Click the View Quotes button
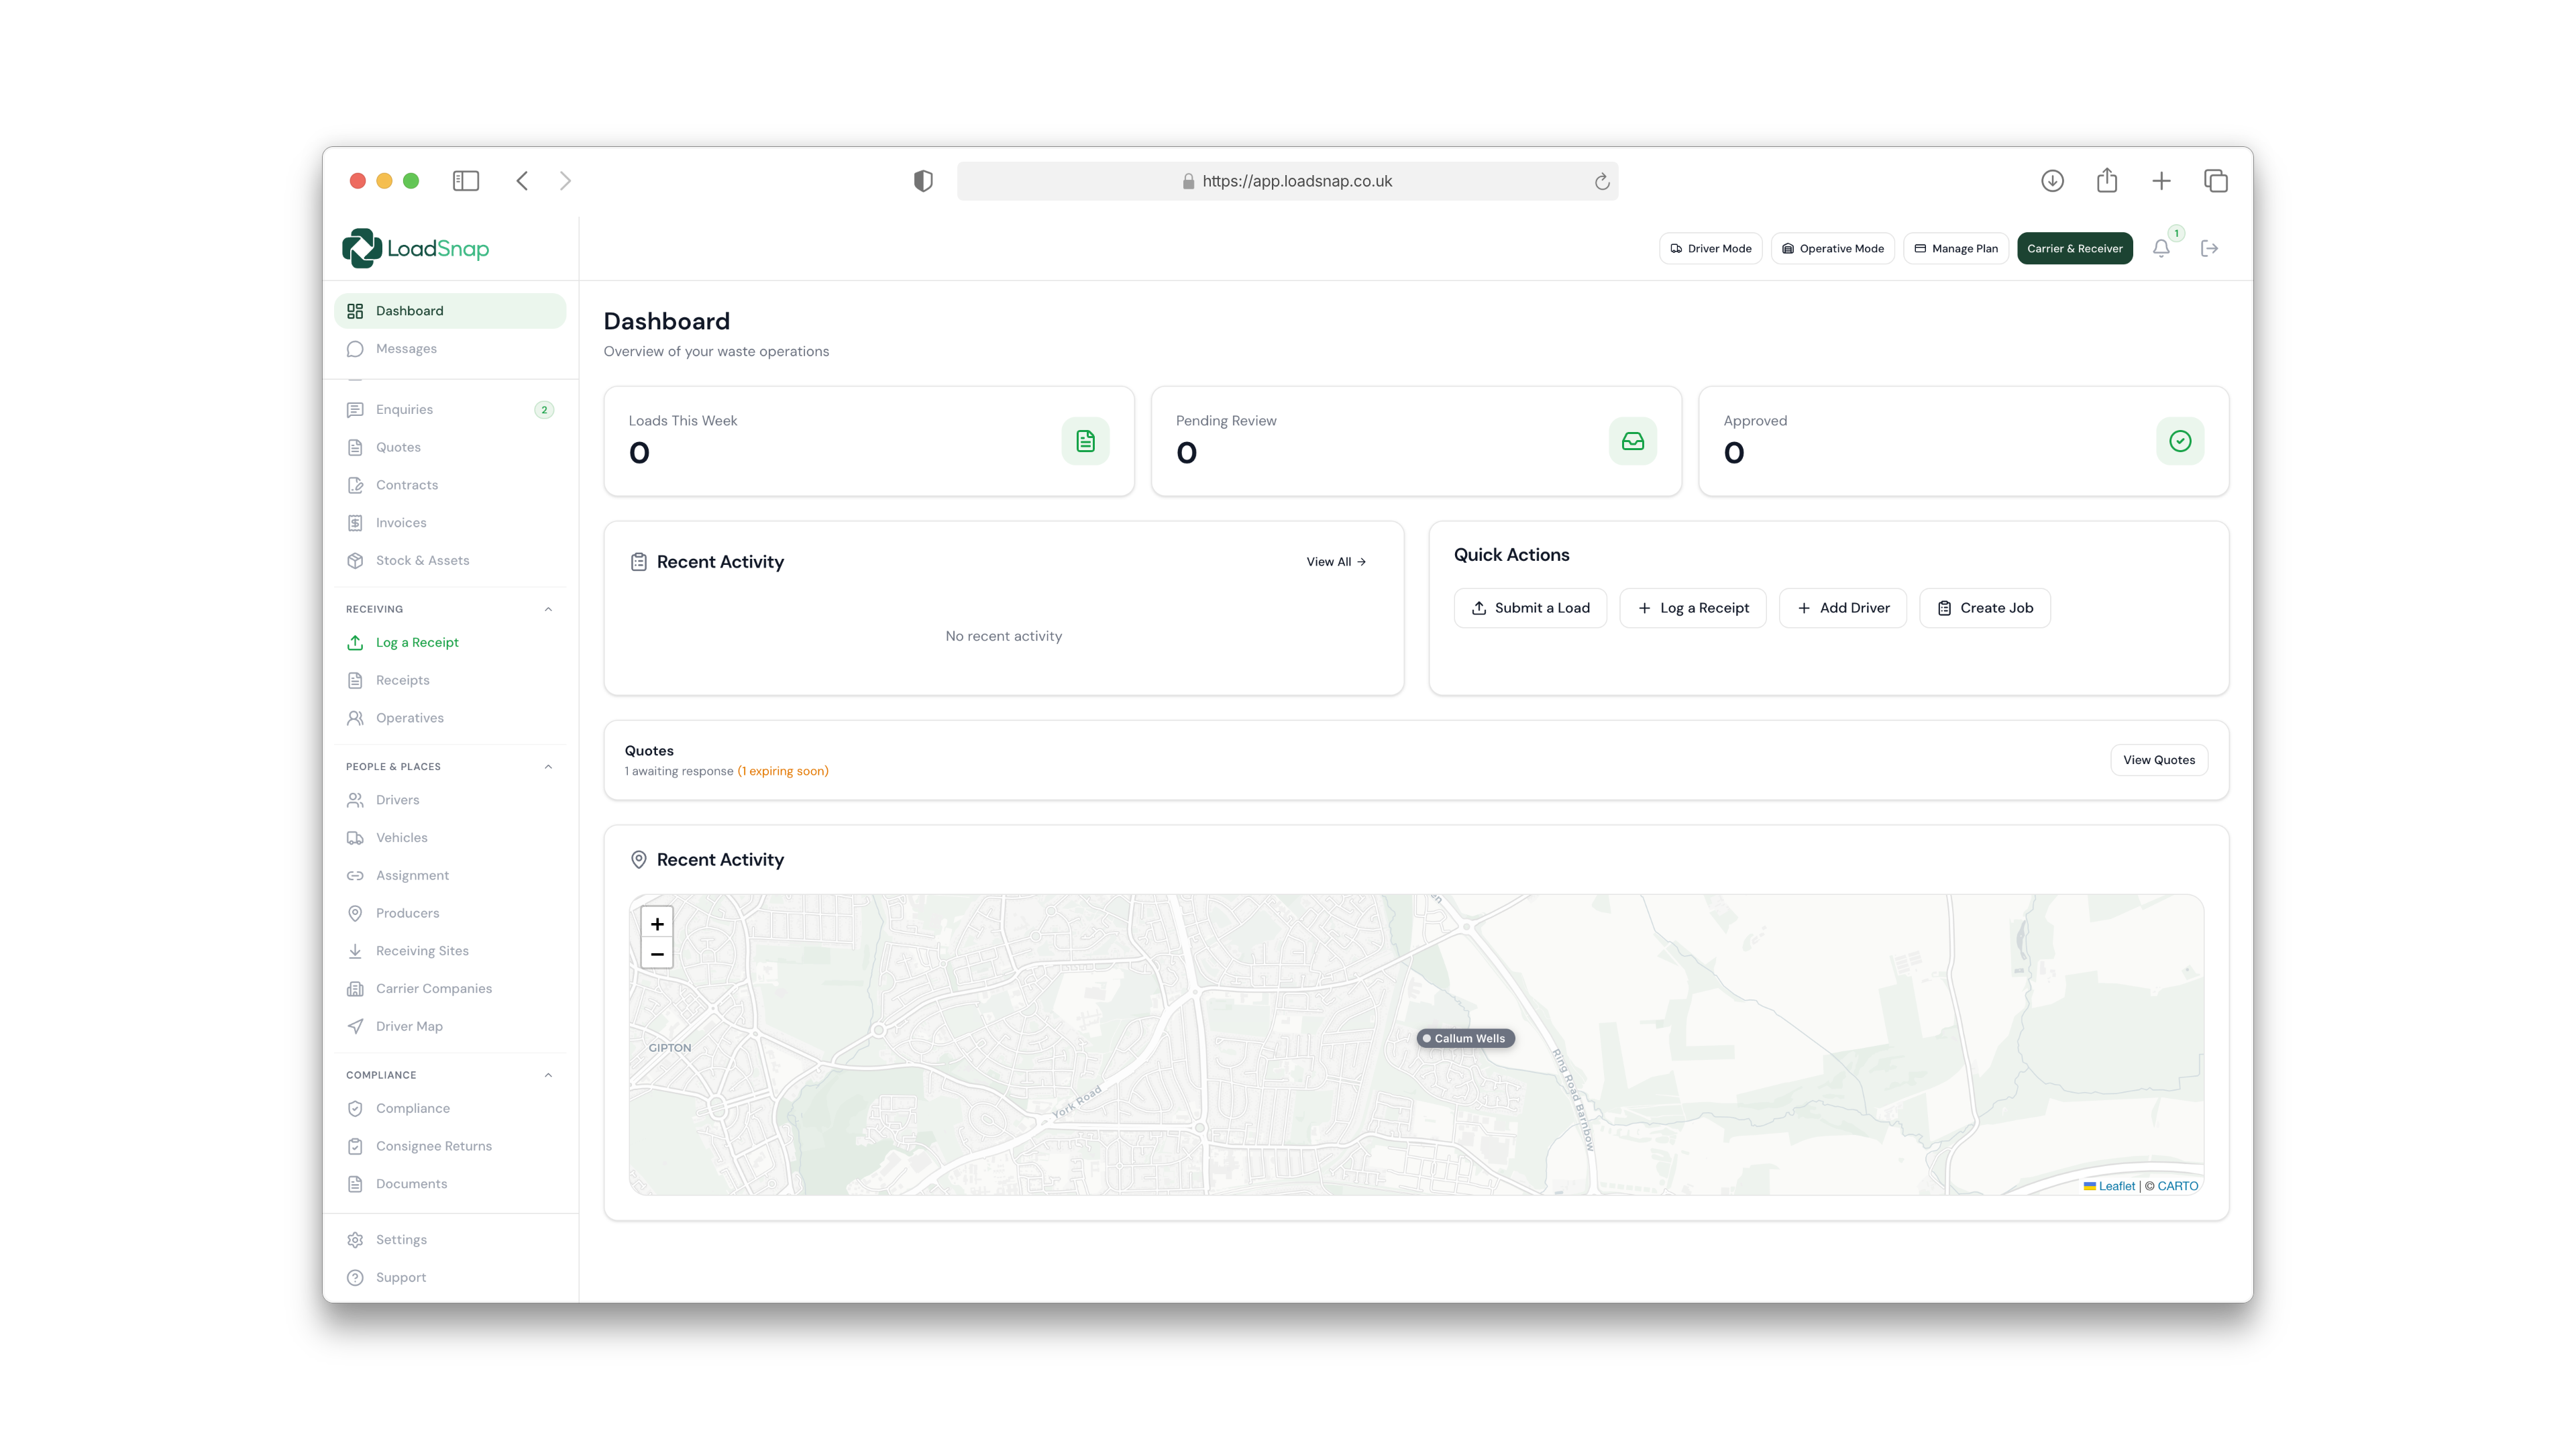This screenshot has height=1449, width=2576. point(2158,760)
